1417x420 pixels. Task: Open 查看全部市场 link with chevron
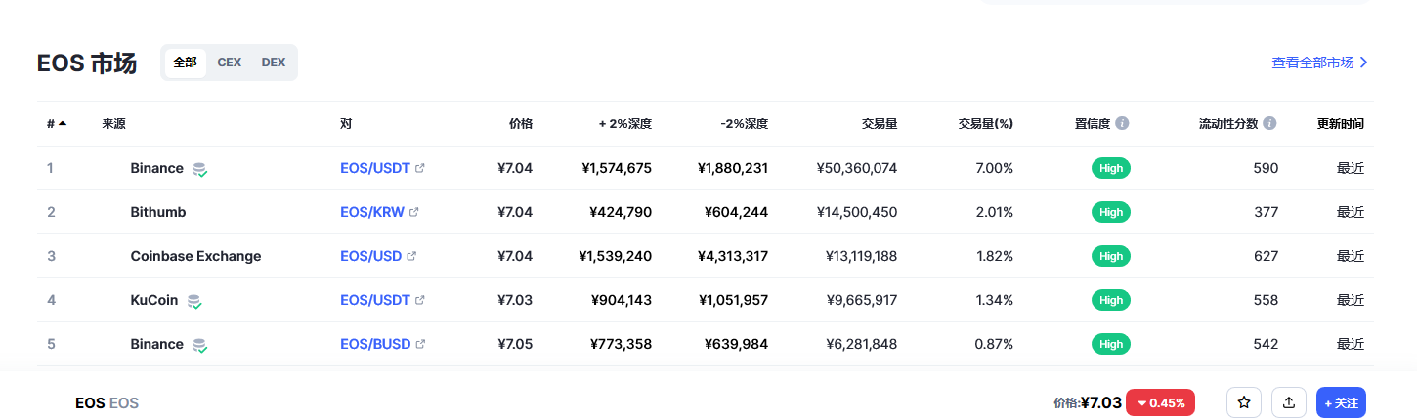point(1320,63)
